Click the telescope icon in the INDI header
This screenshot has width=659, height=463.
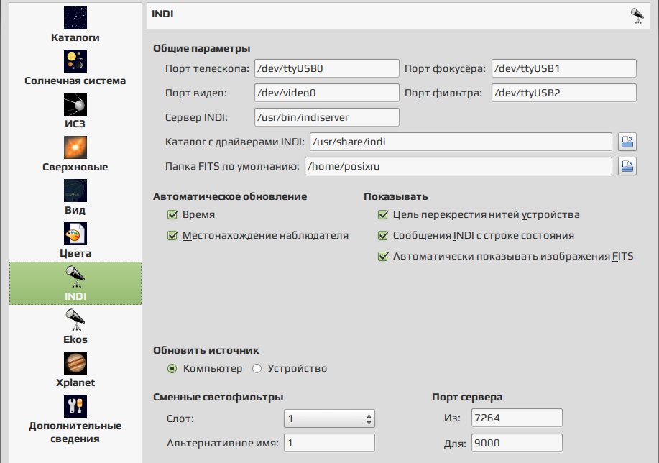[637, 16]
